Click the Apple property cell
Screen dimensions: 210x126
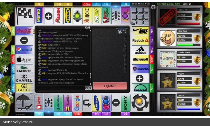click(24, 59)
